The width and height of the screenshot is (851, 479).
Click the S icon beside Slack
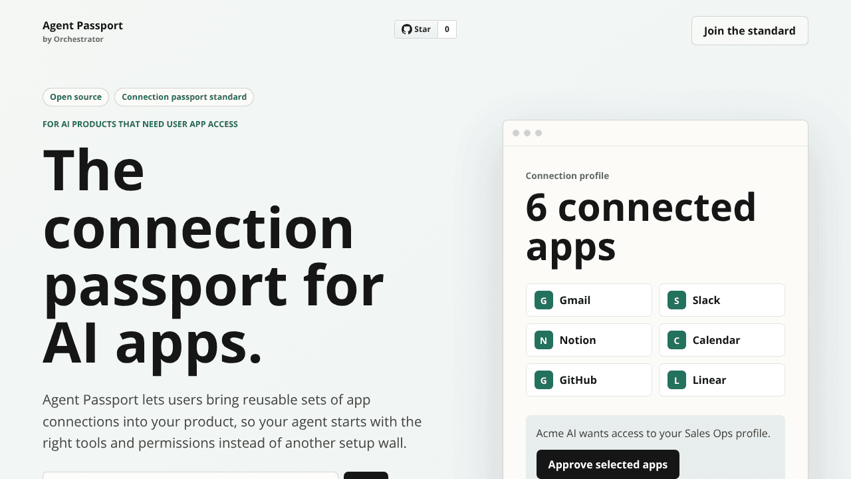point(677,300)
